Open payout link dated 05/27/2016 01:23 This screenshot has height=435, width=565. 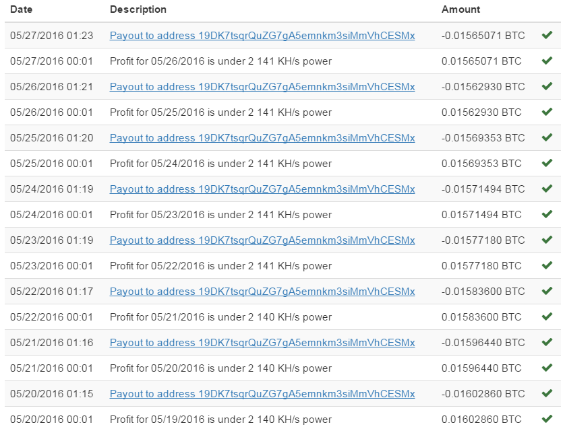262,36
